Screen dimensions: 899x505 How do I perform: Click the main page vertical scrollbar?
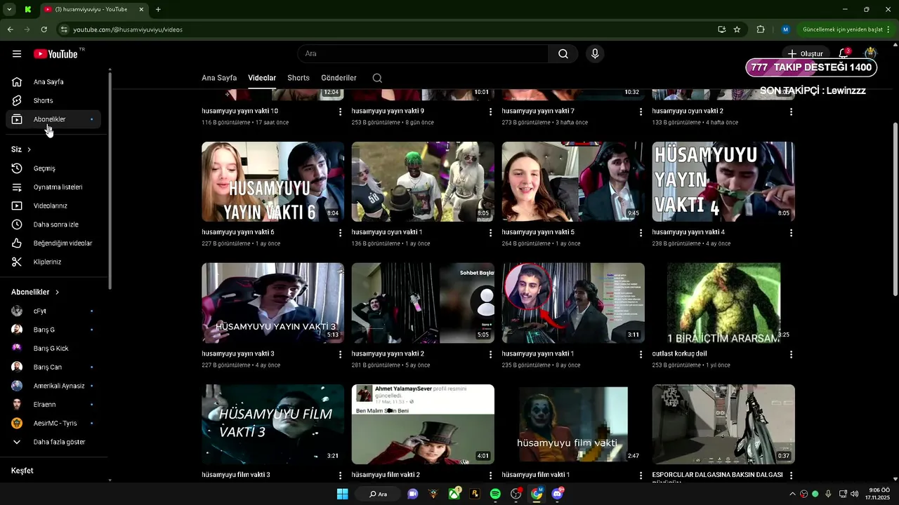tap(895, 209)
